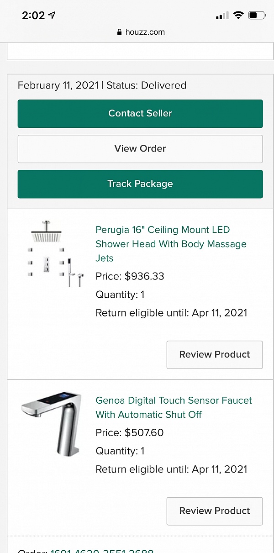This screenshot has width=274, height=553.
Task: Tap the cellular signal bars icon
Action: [x=222, y=16]
